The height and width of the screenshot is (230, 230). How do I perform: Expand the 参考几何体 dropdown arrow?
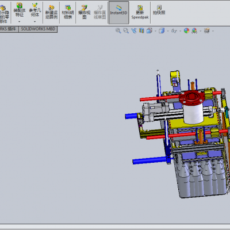(34, 22)
